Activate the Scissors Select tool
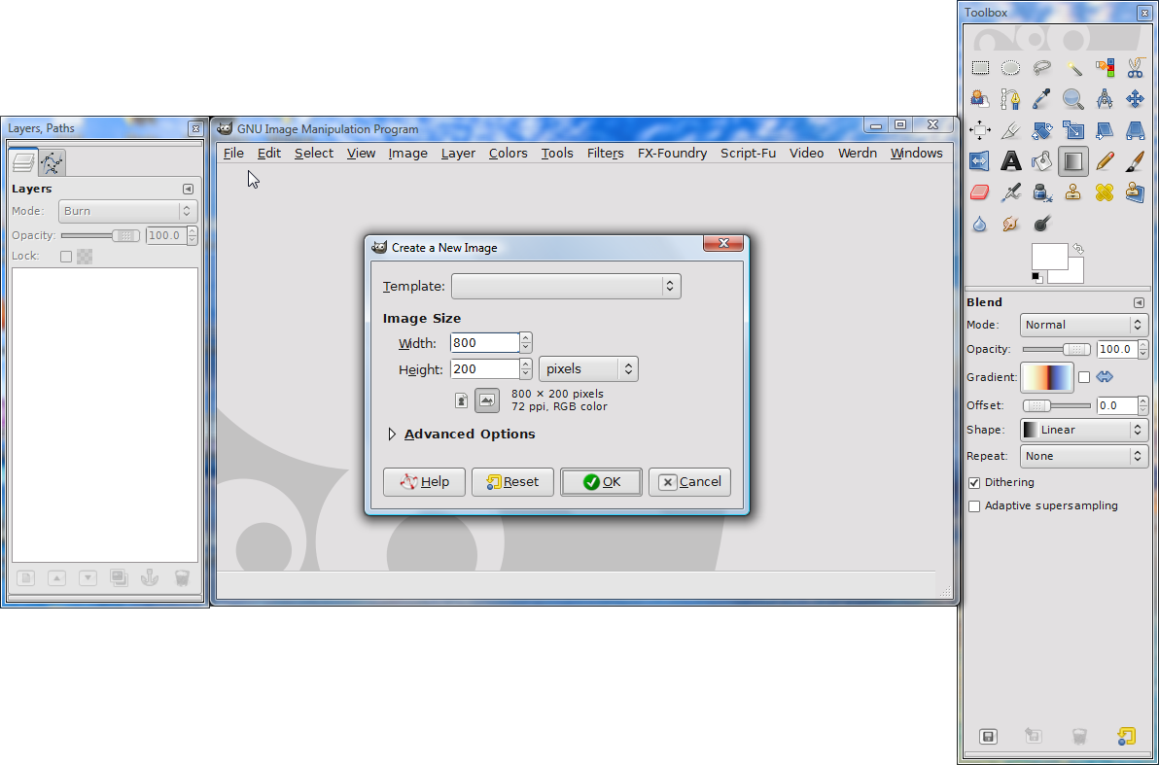 (1135, 67)
